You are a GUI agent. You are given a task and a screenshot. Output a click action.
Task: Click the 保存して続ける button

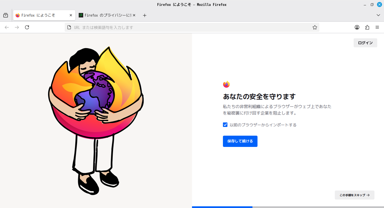[x=240, y=141]
